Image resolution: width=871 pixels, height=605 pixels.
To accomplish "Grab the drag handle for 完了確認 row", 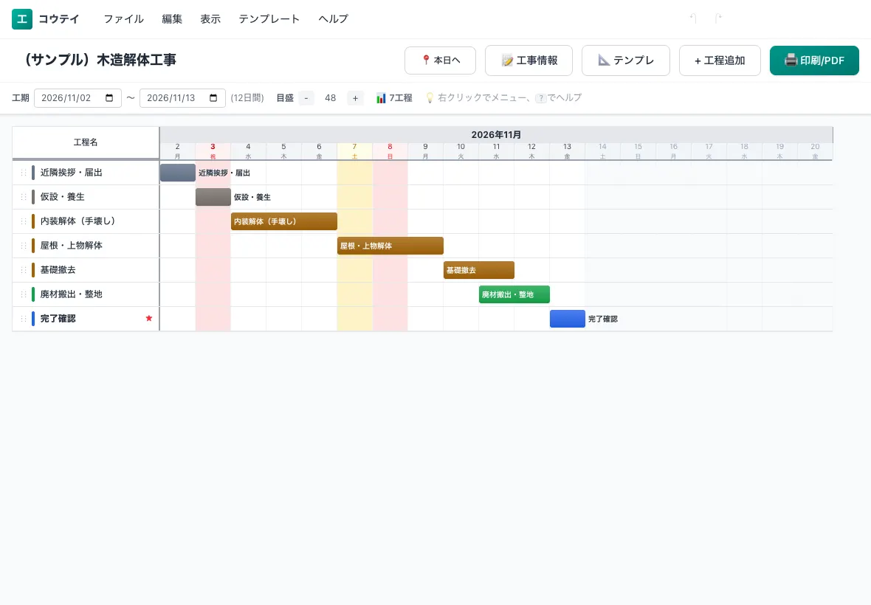I will pos(24,319).
